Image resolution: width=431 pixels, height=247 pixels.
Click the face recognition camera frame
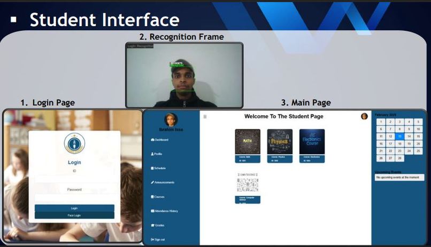pos(184,75)
